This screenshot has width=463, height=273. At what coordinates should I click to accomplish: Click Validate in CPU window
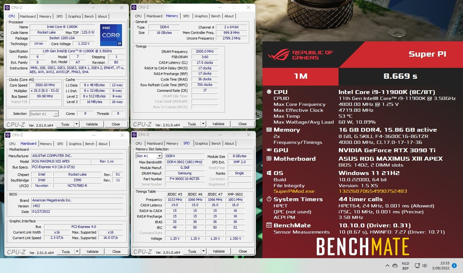92,124
